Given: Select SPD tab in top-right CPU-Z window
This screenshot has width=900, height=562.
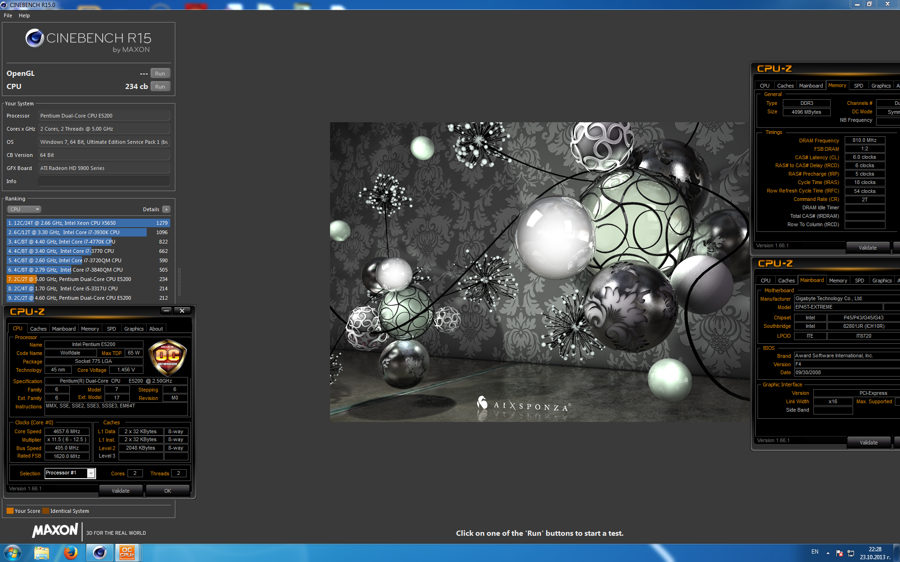Looking at the screenshot, I should pyautogui.click(x=859, y=86).
